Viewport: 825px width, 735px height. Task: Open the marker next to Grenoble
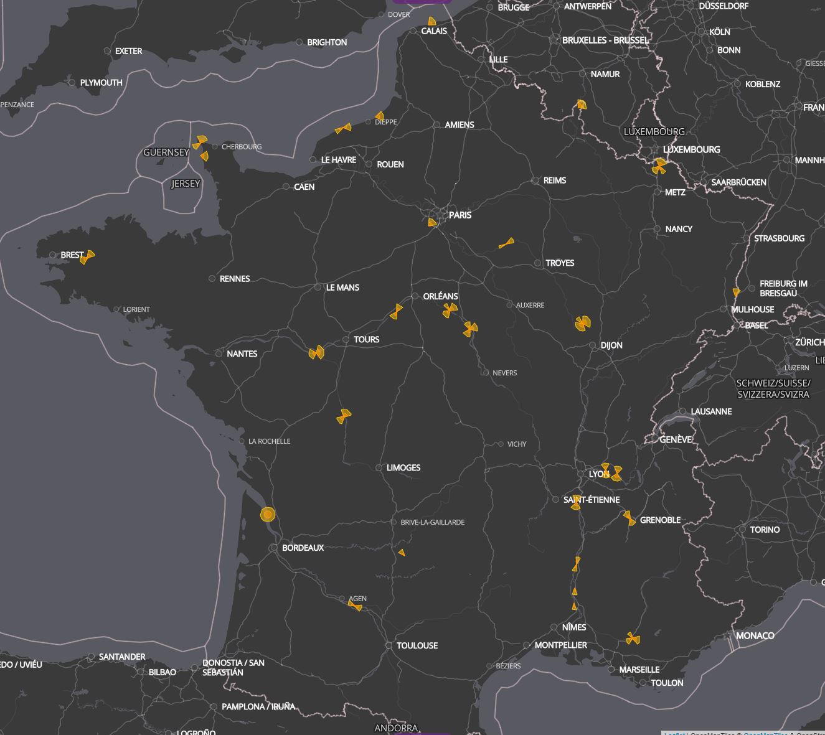[629, 518]
